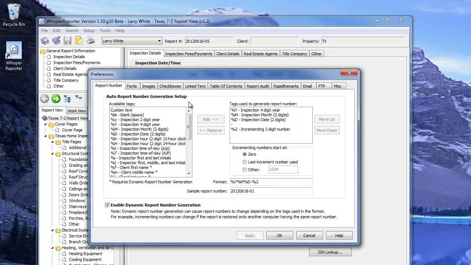Image resolution: width=471 pixels, height=265 pixels.
Task: Collapse the Electrical Systems tree node
Action: (x=53, y=230)
